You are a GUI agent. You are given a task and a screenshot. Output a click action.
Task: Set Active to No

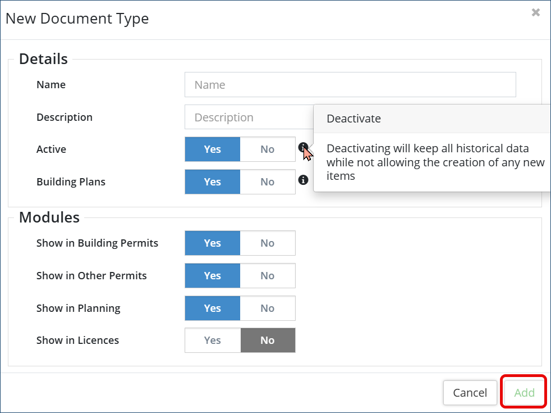tap(268, 149)
